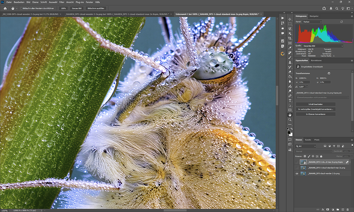Open the Quelle Gesamtes Bild dropdown
Image resolution: width=354 pixels, height=212 pixels.
point(323,46)
